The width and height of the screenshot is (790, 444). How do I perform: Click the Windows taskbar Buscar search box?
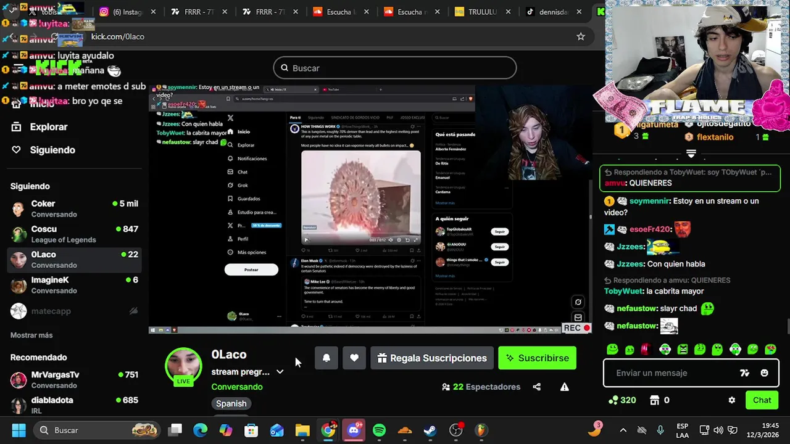pos(96,430)
